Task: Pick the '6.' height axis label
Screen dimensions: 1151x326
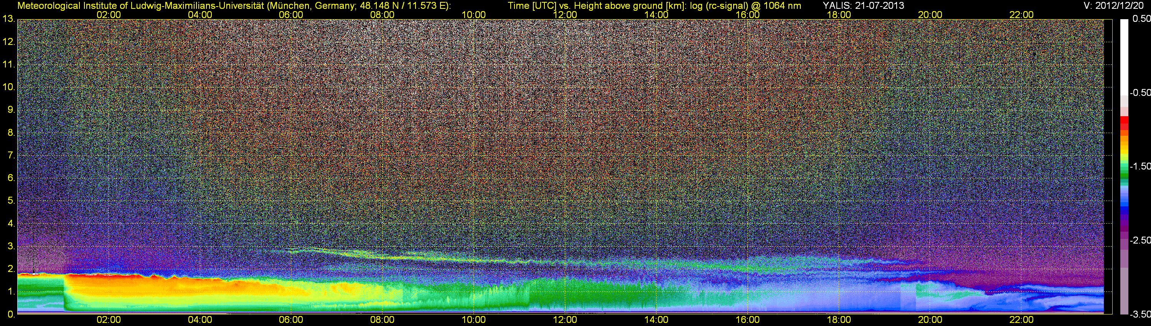Action: tap(11, 178)
